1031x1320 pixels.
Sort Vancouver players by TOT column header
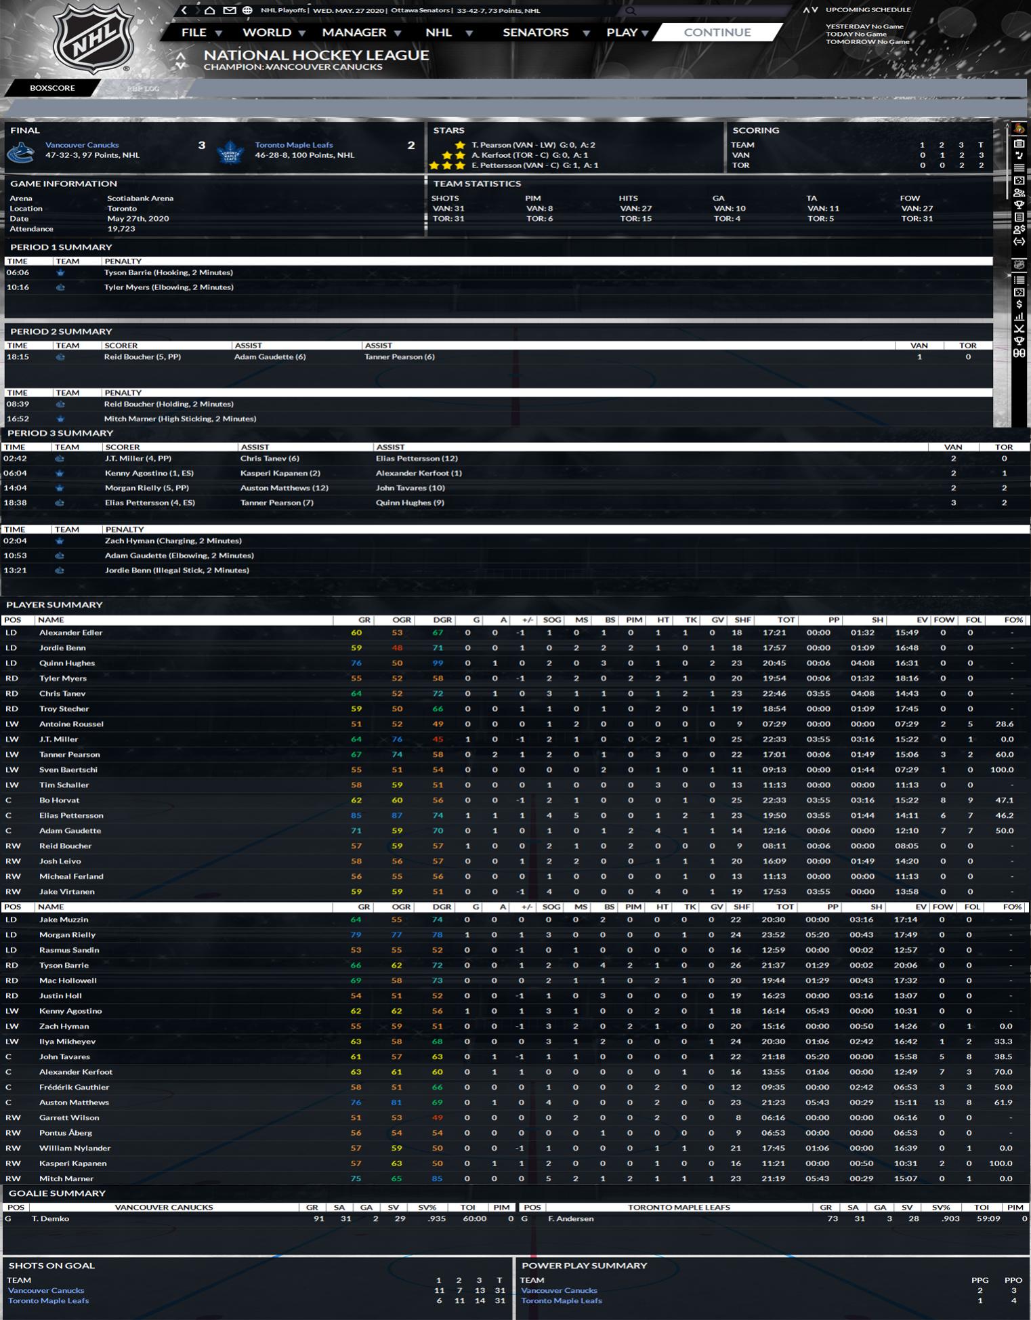pyautogui.click(x=786, y=620)
